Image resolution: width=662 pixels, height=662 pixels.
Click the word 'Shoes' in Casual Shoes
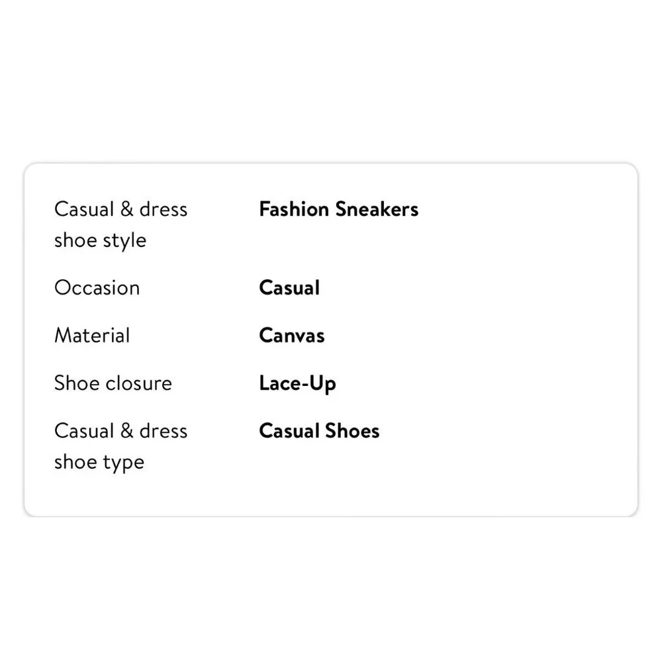tap(352, 431)
